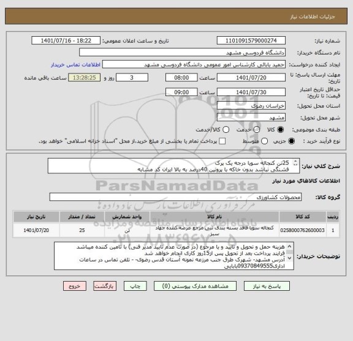
Task: Toggle the اسناد خزانه اسلامی payment checkbox
Action: click(222, 141)
